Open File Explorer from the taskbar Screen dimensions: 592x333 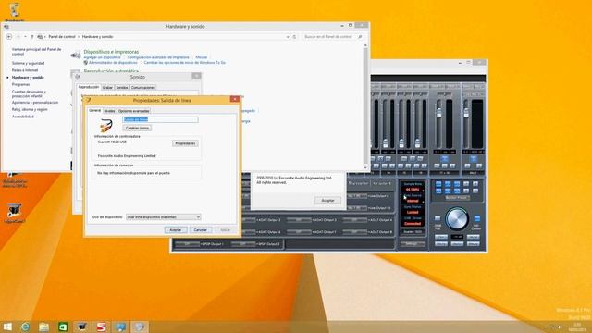(x=43, y=327)
